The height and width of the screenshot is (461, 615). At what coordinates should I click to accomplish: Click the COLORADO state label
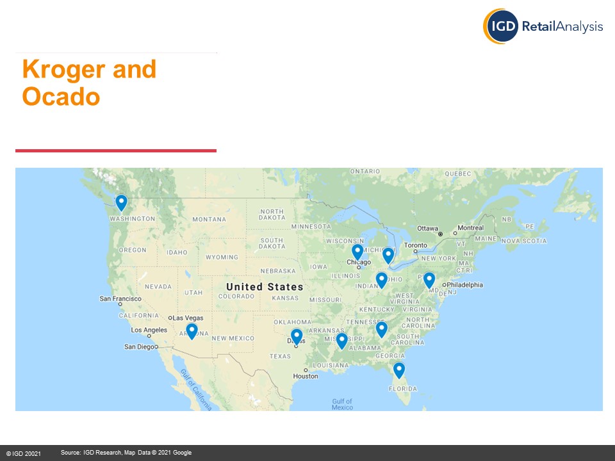tap(236, 296)
